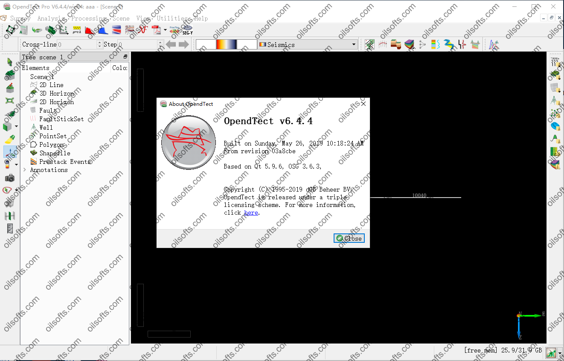
Task: Click the gray left arrow move button
Action: (171, 44)
